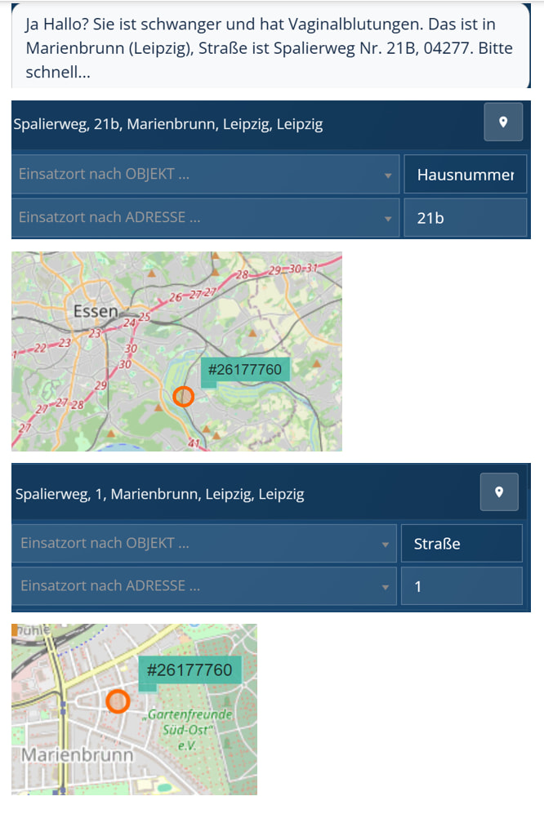Select the 'Spalierweg, 21b, Marienbrunn' address header
This screenshot has width=544, height=823.
click(x=168, y=124)
